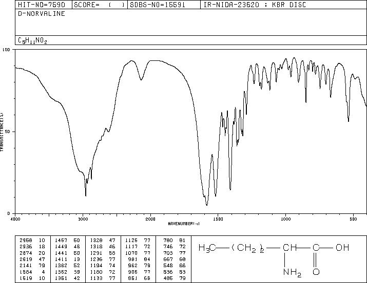Select peak entry 667 in table
367x283 pixels.
[175, 259]
